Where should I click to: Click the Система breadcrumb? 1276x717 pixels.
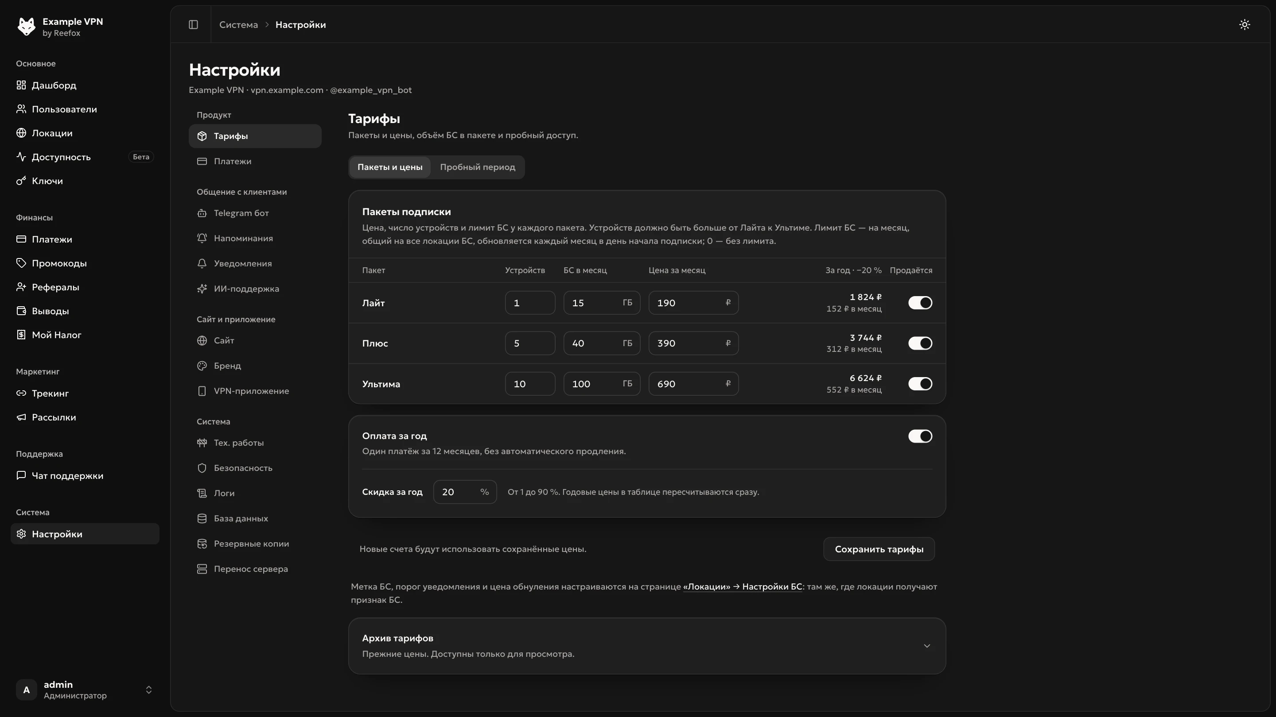[238, 25]
